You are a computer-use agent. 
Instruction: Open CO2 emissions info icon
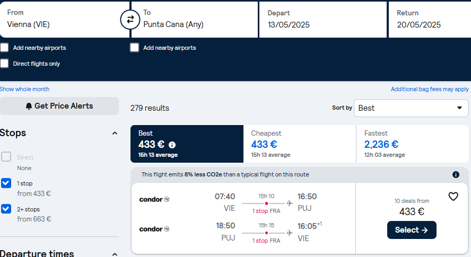456,174
